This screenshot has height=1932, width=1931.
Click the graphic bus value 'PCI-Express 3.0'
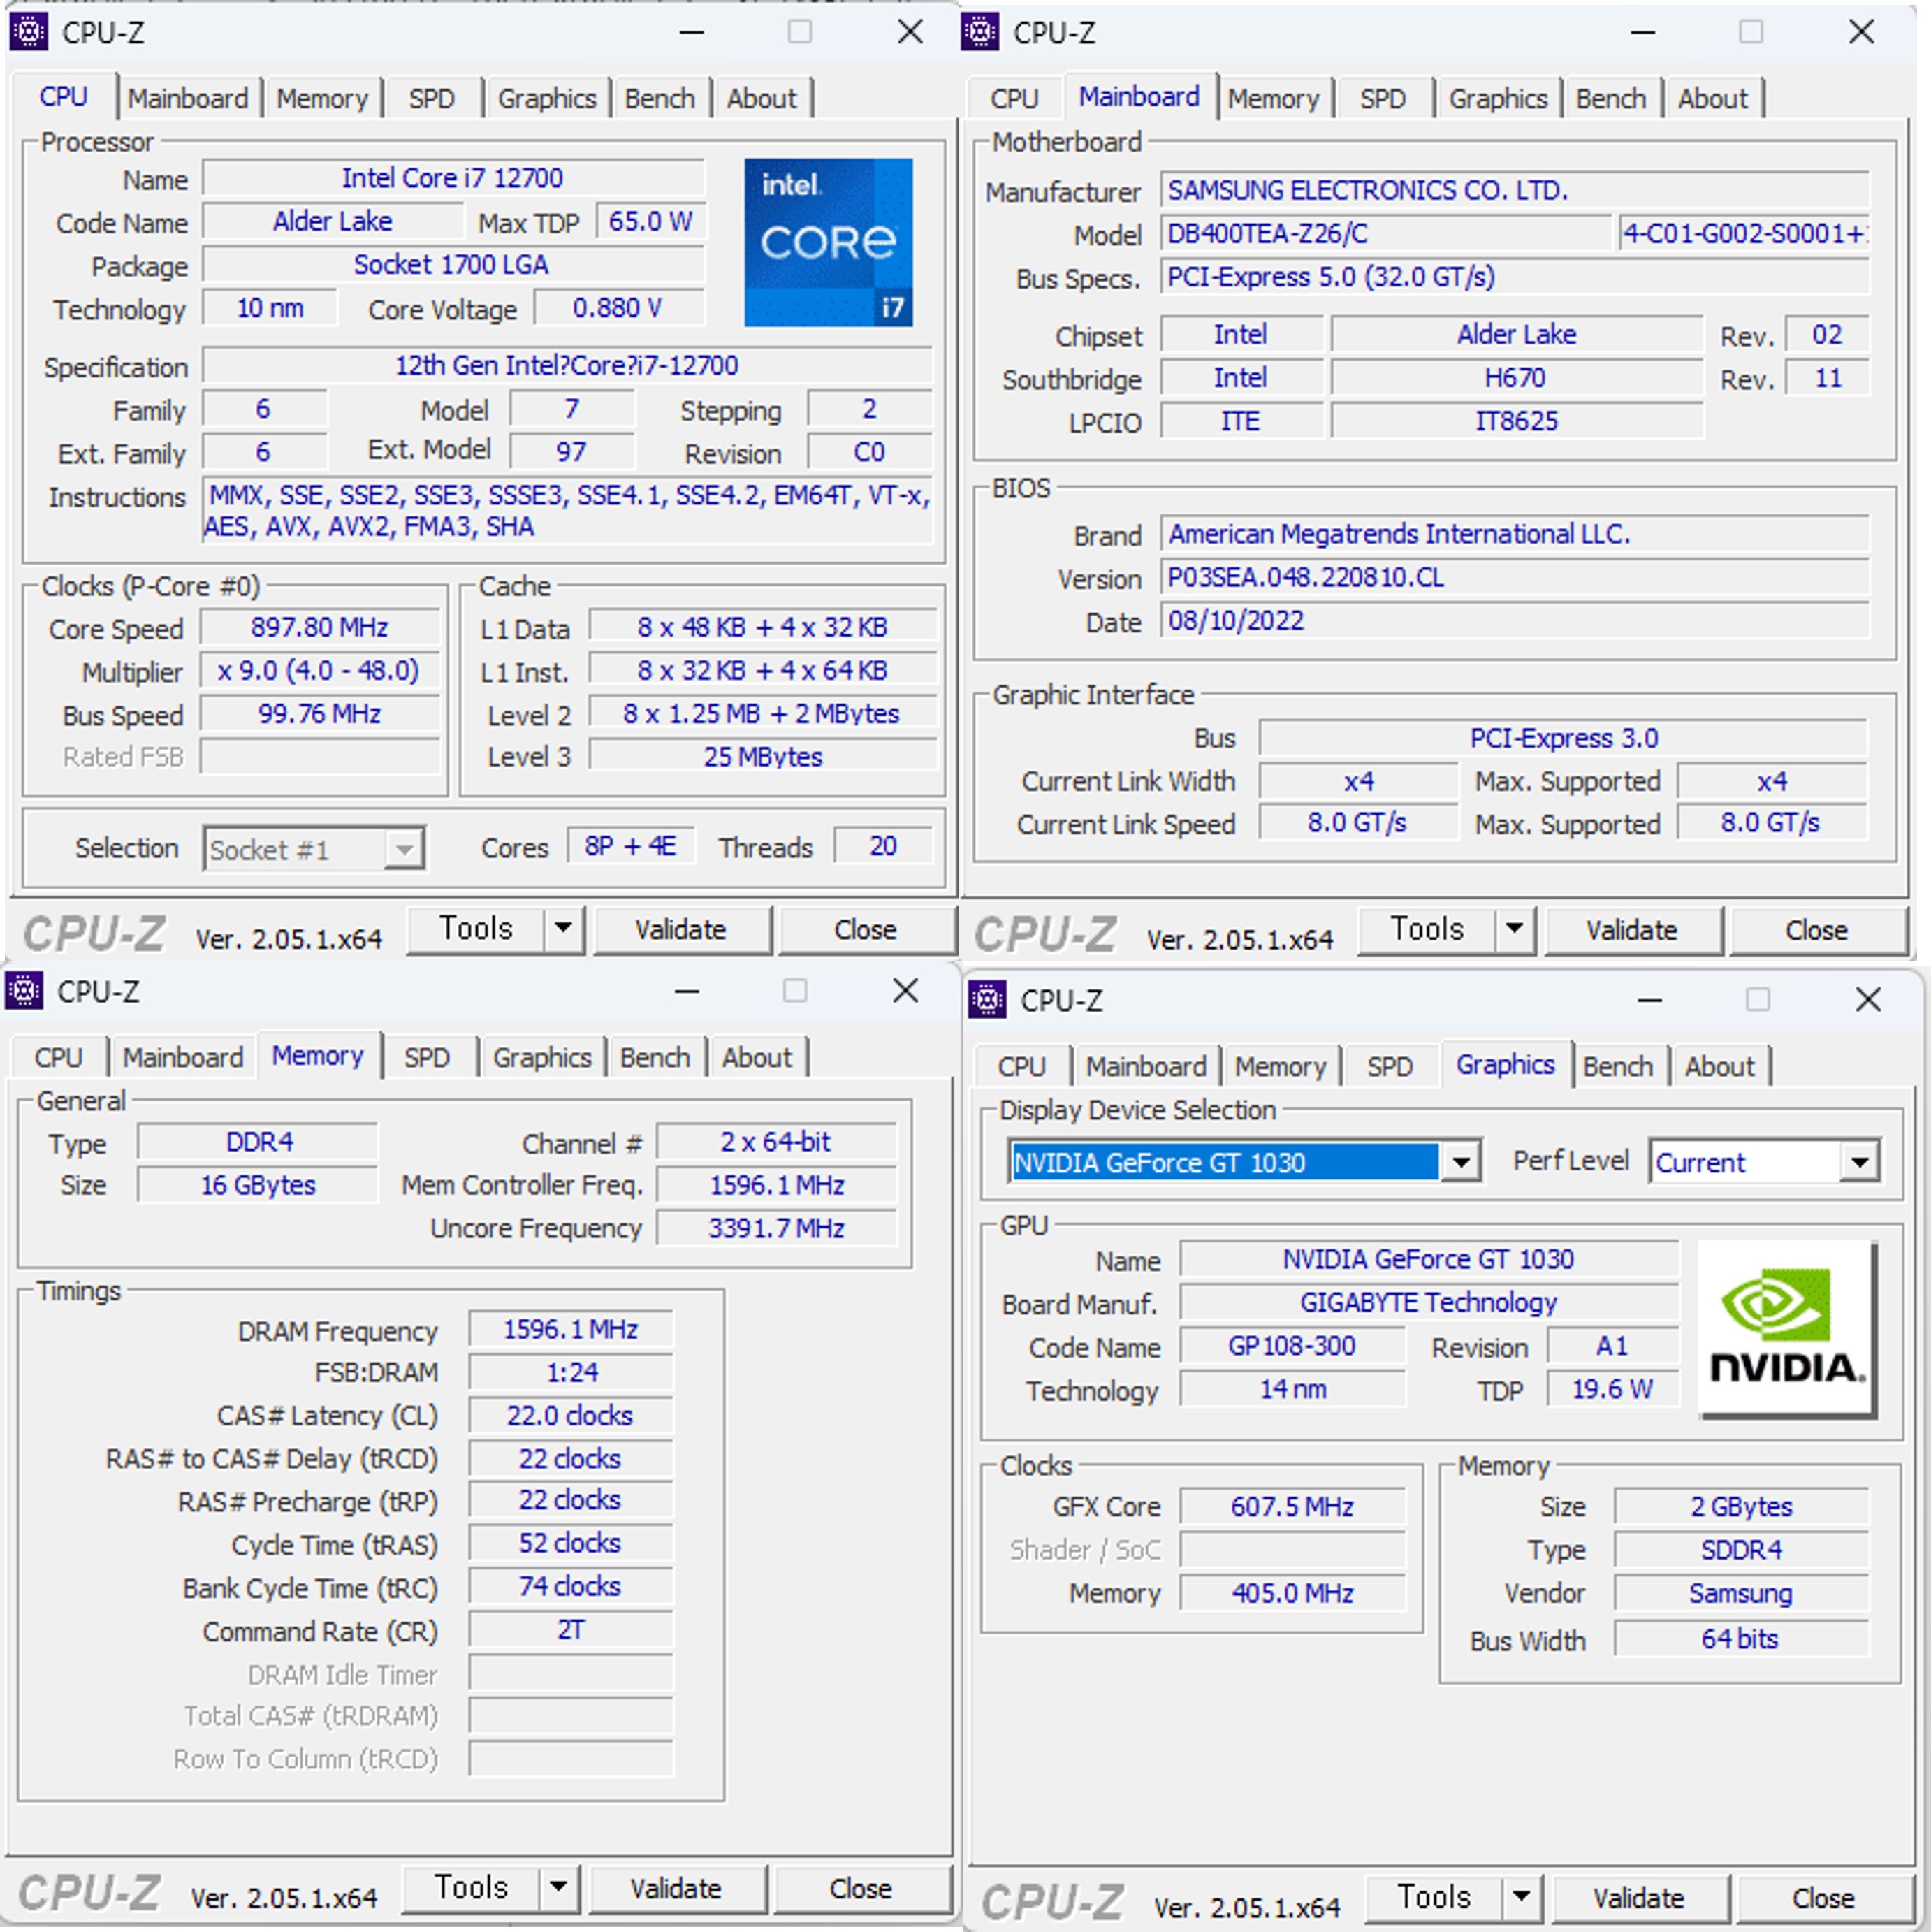(1563, 738)
